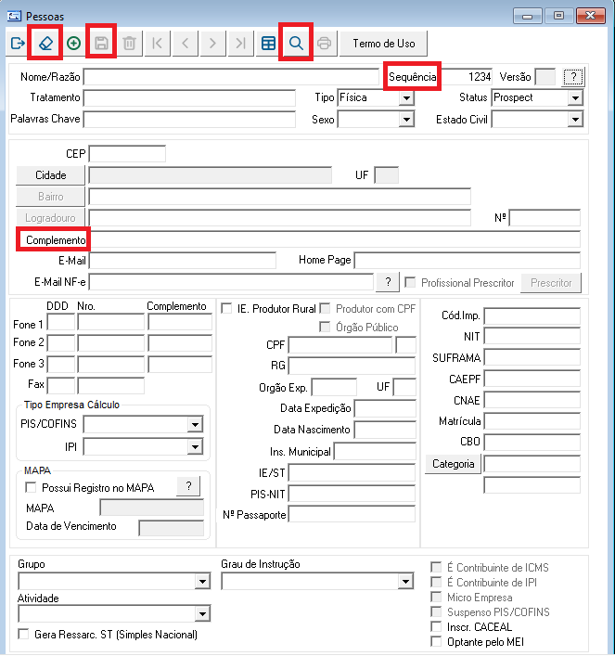
Task: Click the RG input field
Action: (352, 366)
